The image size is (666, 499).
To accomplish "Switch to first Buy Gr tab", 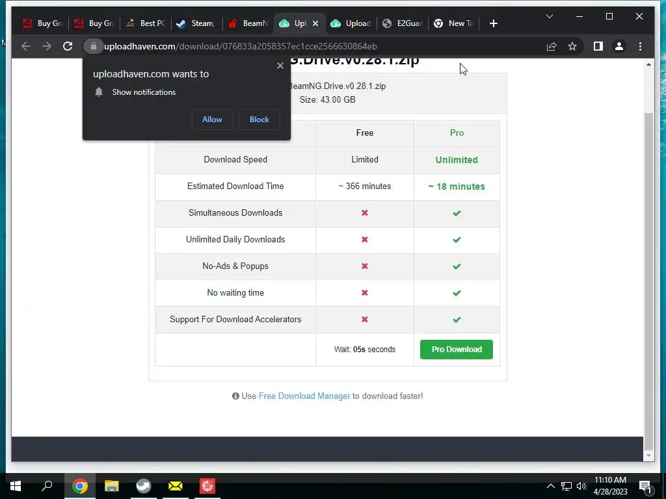I will coord(43,23).
